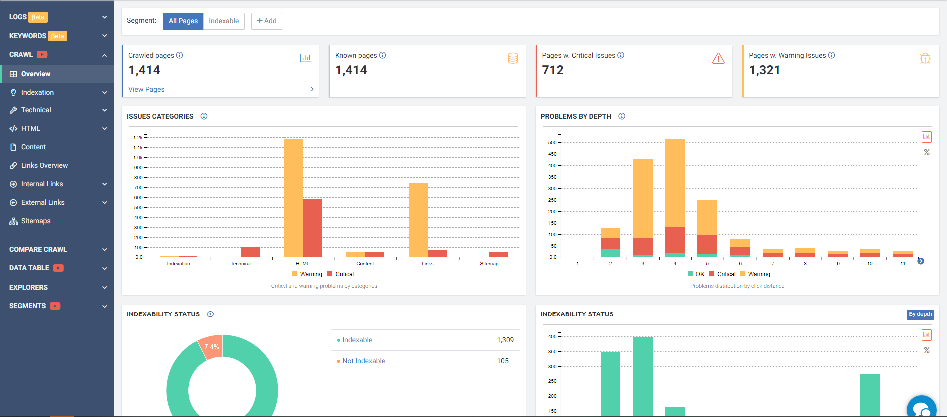The image size is (947, 417).
Task: Toggle the By depth indexability view
Action: tap(921, 314)
